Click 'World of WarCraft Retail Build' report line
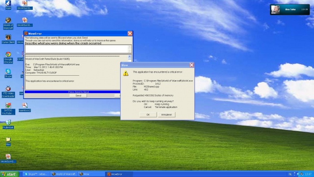Screen dimensions: 314x177 pos(48,59)
